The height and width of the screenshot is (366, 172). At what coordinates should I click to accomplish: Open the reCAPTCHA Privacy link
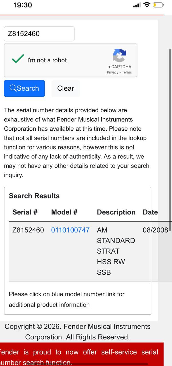click(112, 72)
